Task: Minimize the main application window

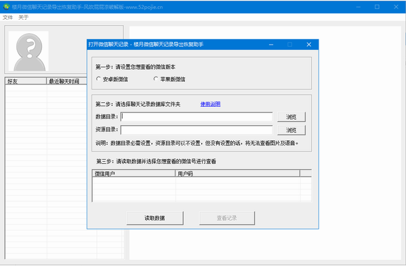Action: pos(359,7)
